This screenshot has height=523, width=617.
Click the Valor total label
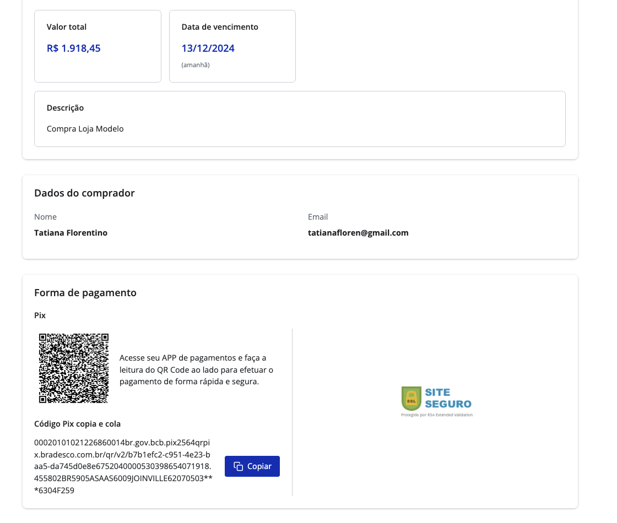pyautogui.click(x=67, y=27)
